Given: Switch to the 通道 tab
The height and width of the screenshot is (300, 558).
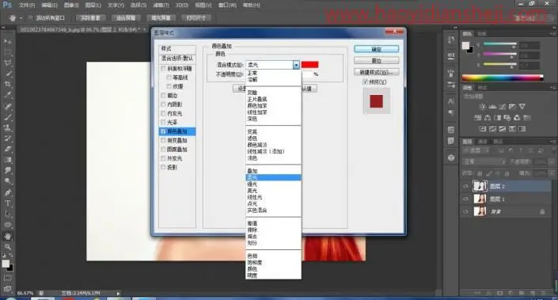Looking at the screenshot, I should pyautogui.click(x=483, y=142).
